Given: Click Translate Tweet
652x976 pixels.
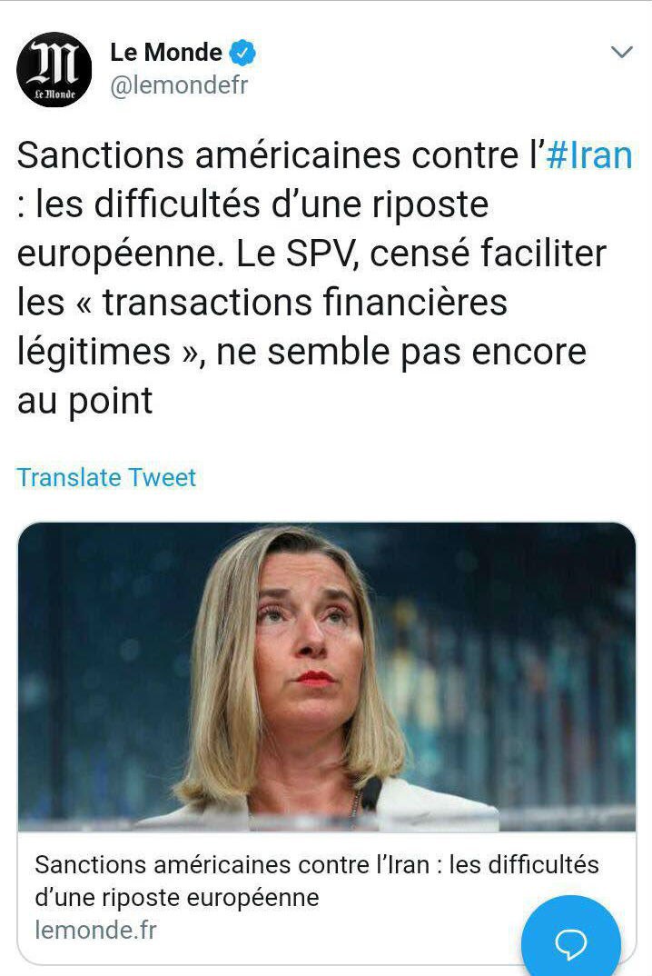Looking at the screenshot, I should coord(106,477).
